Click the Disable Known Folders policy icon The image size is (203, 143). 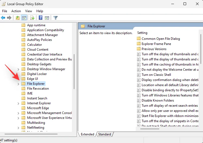tap(139, 100)
